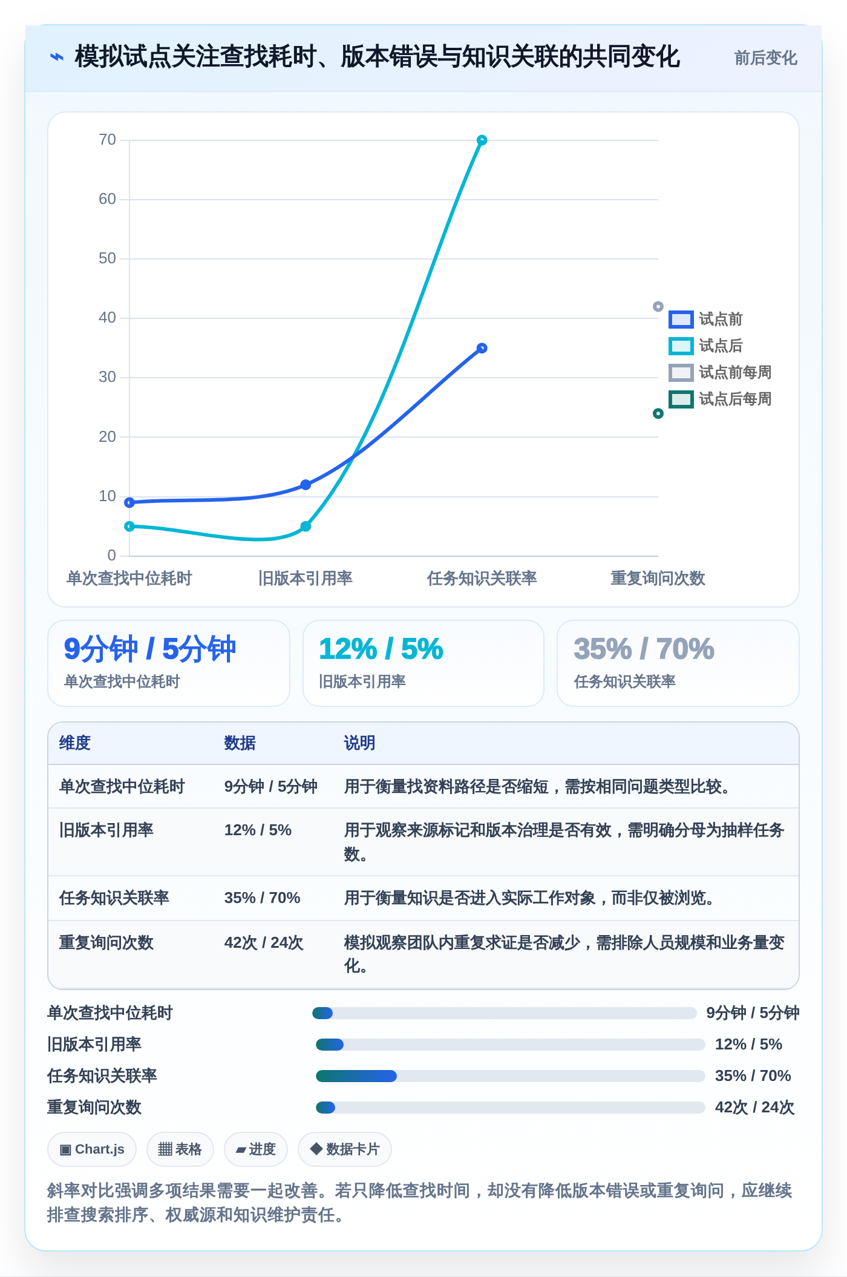Screen dimensions: 847x1277
Task: Click the cyan 试点后 legend color box
Action: pos(681,346)
